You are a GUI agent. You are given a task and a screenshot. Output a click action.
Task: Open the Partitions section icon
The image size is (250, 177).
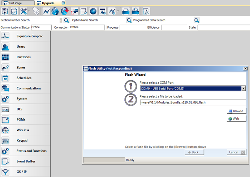[5, 57]
